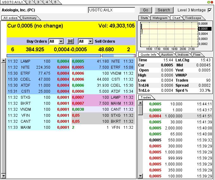Click the link icon between order filters
Viewport: 215px width, 180px height.
pos(70,41)
